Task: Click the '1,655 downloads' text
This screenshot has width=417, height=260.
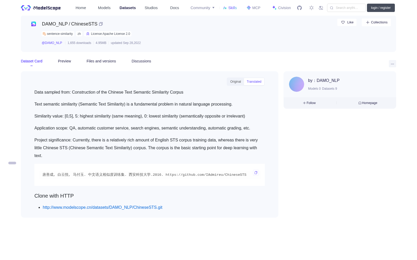Action: click(x=79, y=43)
